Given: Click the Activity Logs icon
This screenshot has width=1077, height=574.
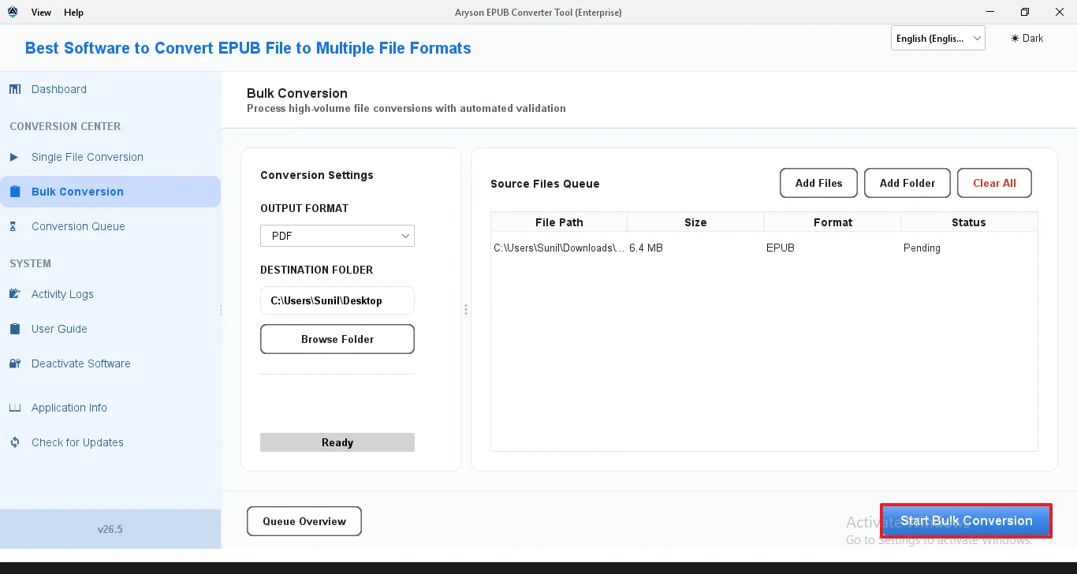Looking at the screenshot, I should (15, 294).
